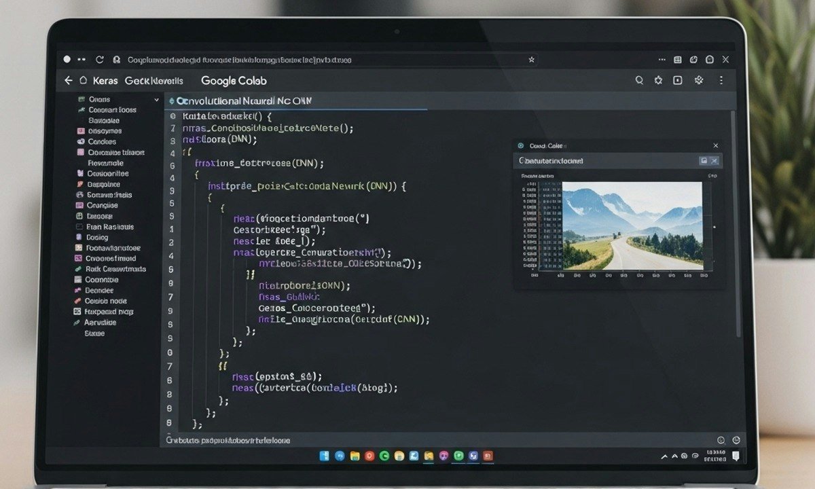Select the Fran Rasilouis sidebar entry
This screenshot has width=815, height=489.
[x=109, y=227]
